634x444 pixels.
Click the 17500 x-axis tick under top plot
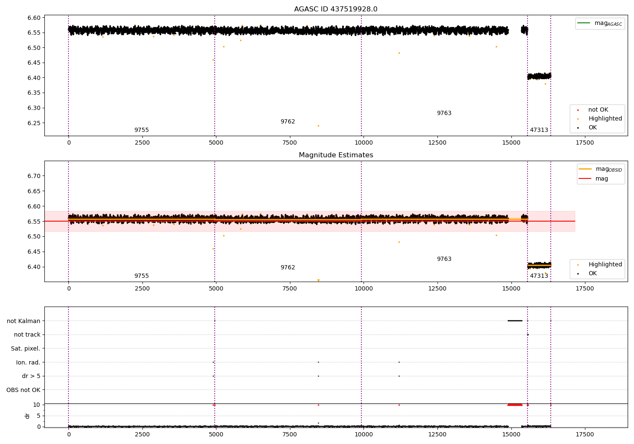coord(585,143)
